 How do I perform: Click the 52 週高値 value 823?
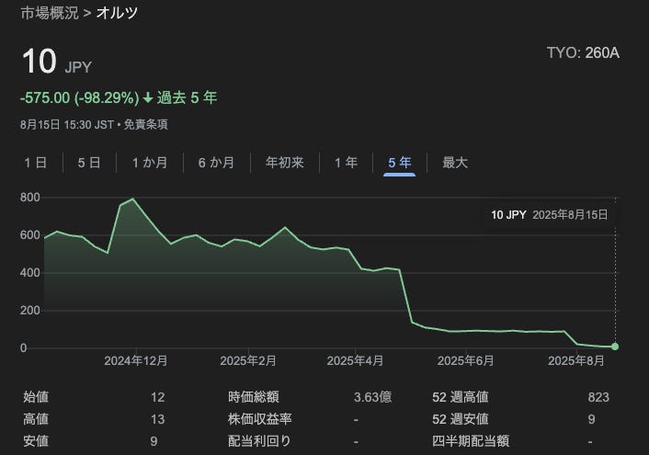598,397
